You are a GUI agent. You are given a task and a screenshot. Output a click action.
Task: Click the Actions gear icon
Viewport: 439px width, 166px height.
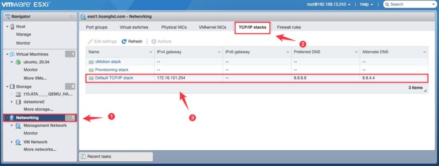[x=154, y=41]
